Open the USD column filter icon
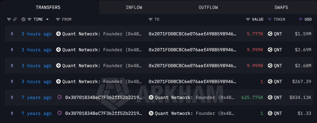 click(x=300, y=19)
